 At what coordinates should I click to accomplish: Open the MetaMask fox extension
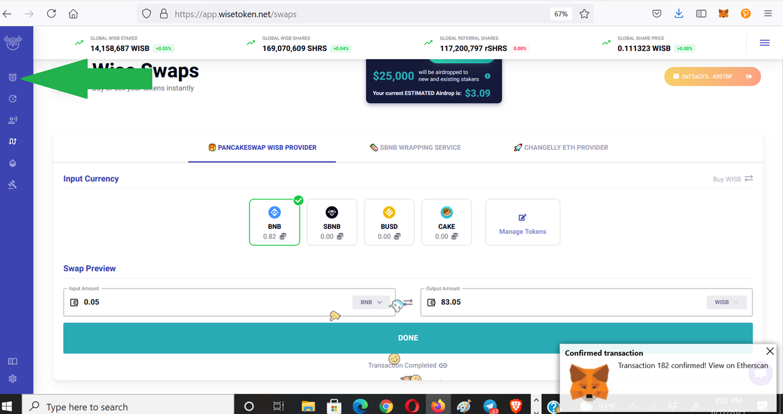(724, 13)
